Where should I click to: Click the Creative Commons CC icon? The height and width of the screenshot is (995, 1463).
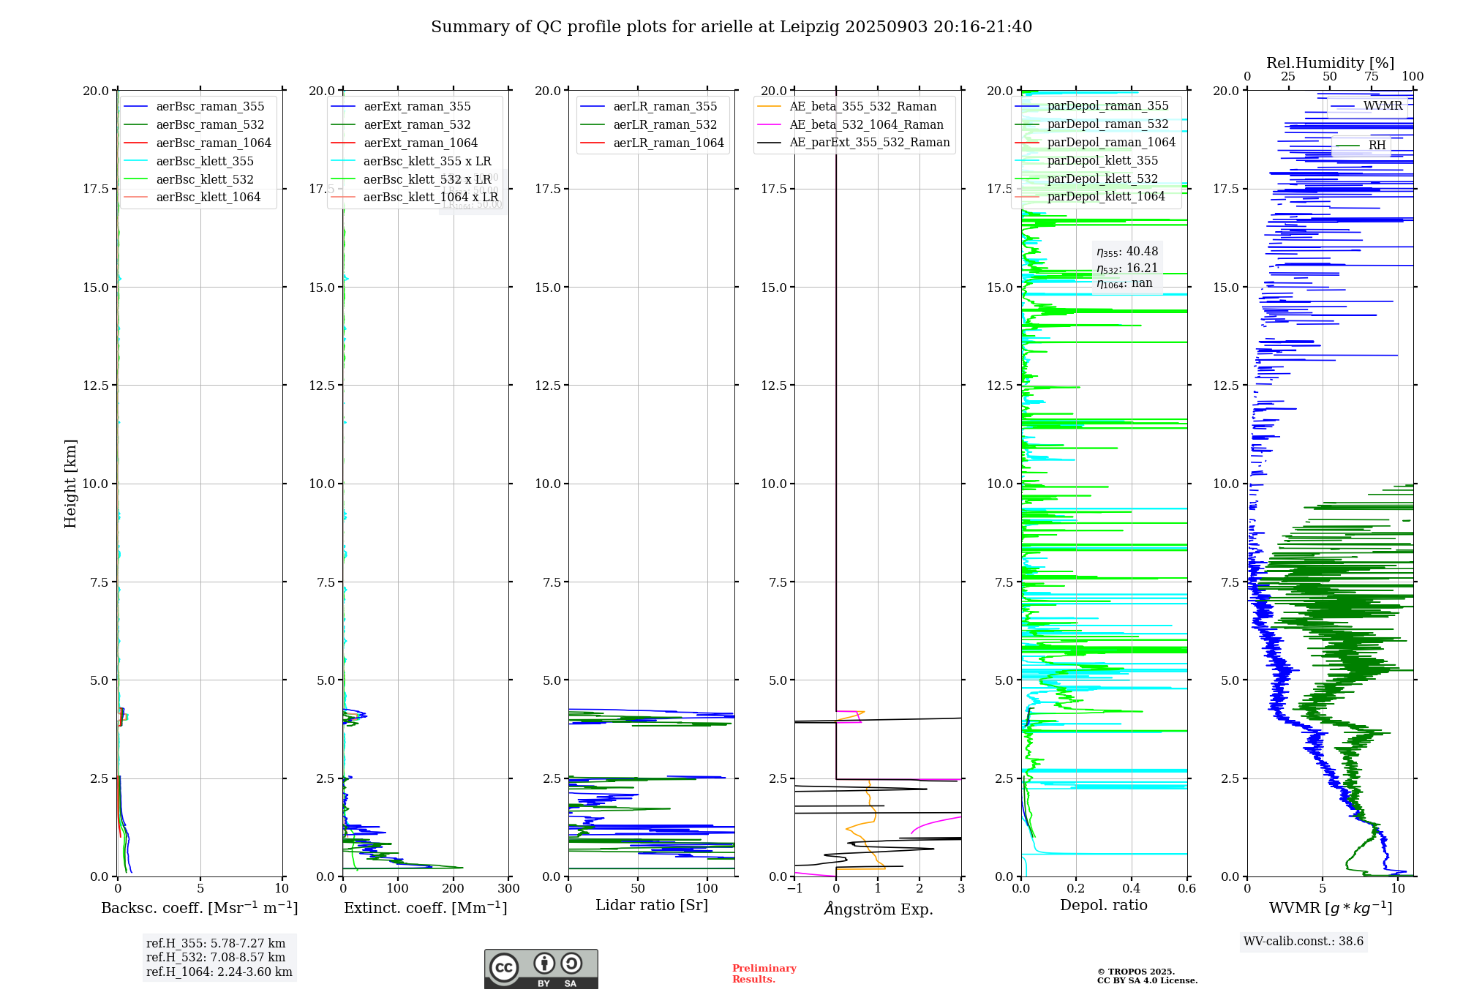pos(504,967)
